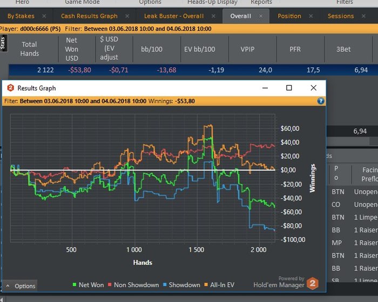Close the Sessions tab
This screenshot has width=378, height=302.
click(363, 16)
